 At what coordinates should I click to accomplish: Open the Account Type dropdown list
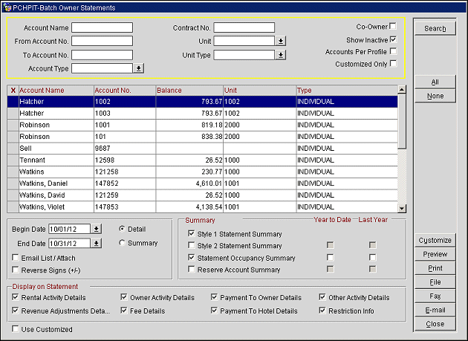pyautogui.click(x=139, y=68)
